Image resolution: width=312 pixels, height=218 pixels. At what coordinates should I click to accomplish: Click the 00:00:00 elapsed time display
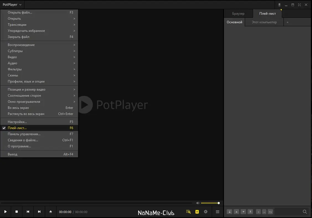[x=65, y=212]
